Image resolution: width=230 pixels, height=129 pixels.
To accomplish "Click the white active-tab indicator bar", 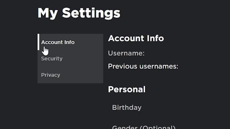I will click(x=38, y=42).
